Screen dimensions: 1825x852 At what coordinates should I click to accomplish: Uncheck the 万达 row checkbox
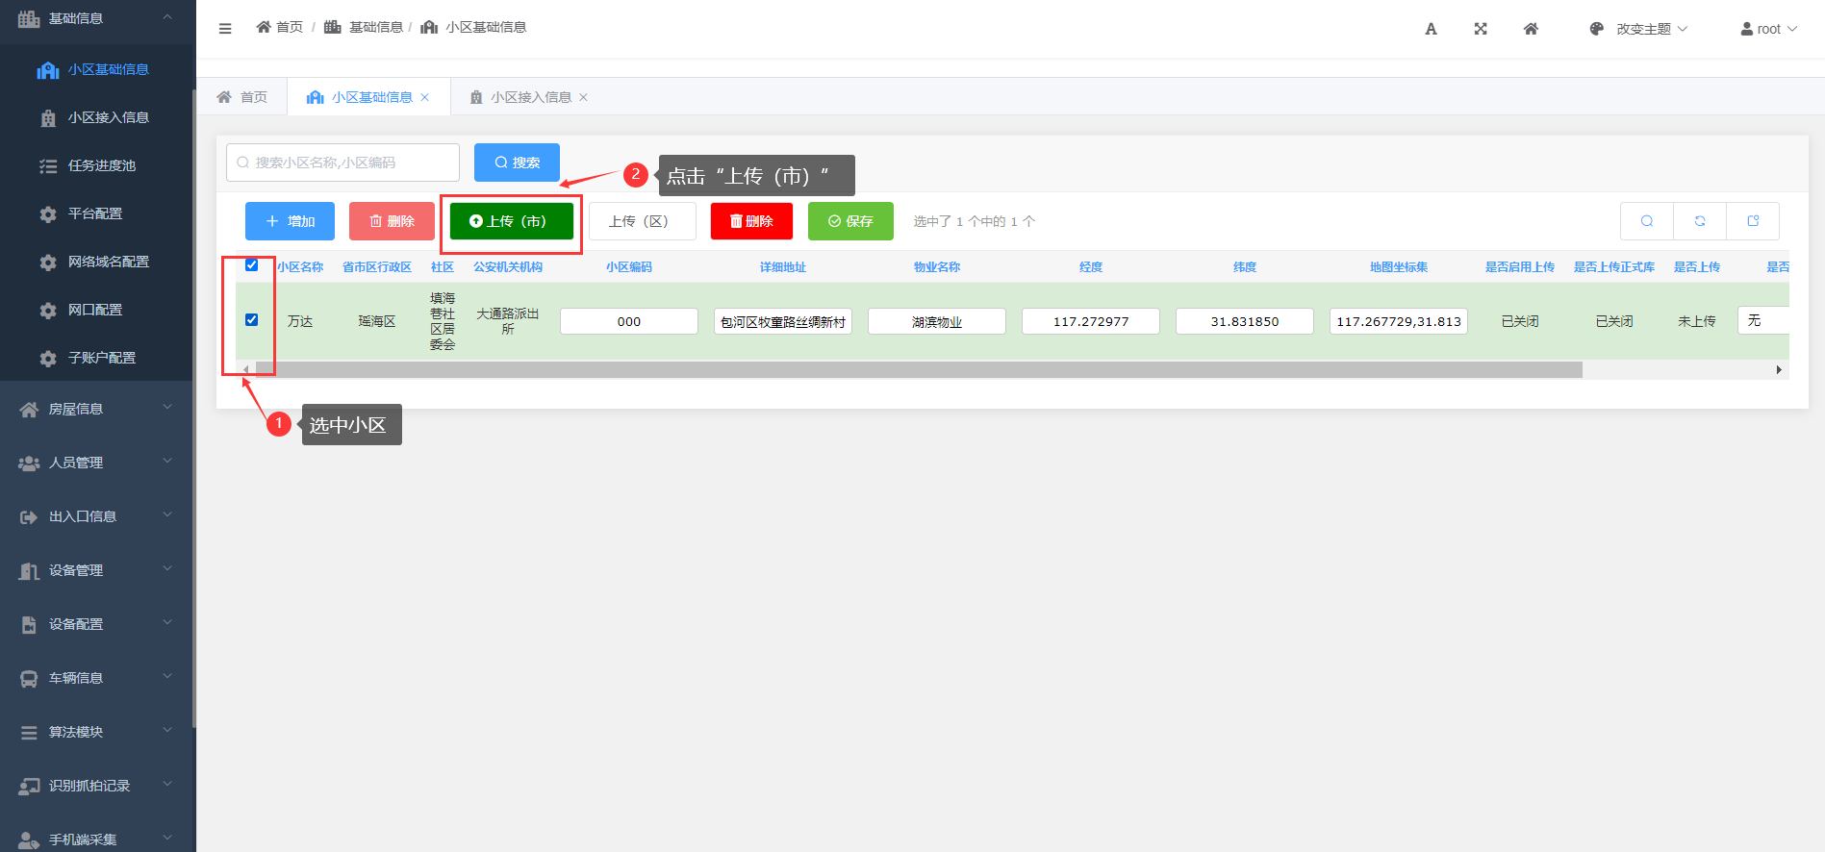tap(252, 320)
